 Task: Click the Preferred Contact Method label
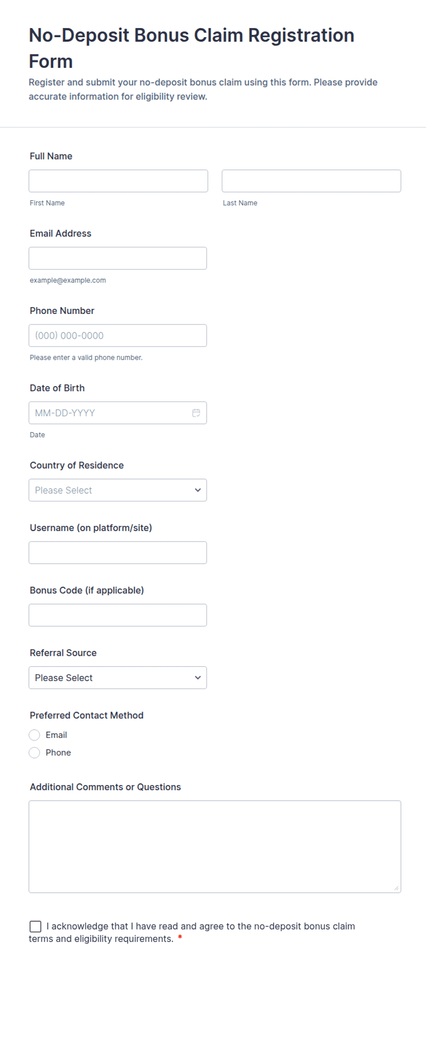point(87,715)
